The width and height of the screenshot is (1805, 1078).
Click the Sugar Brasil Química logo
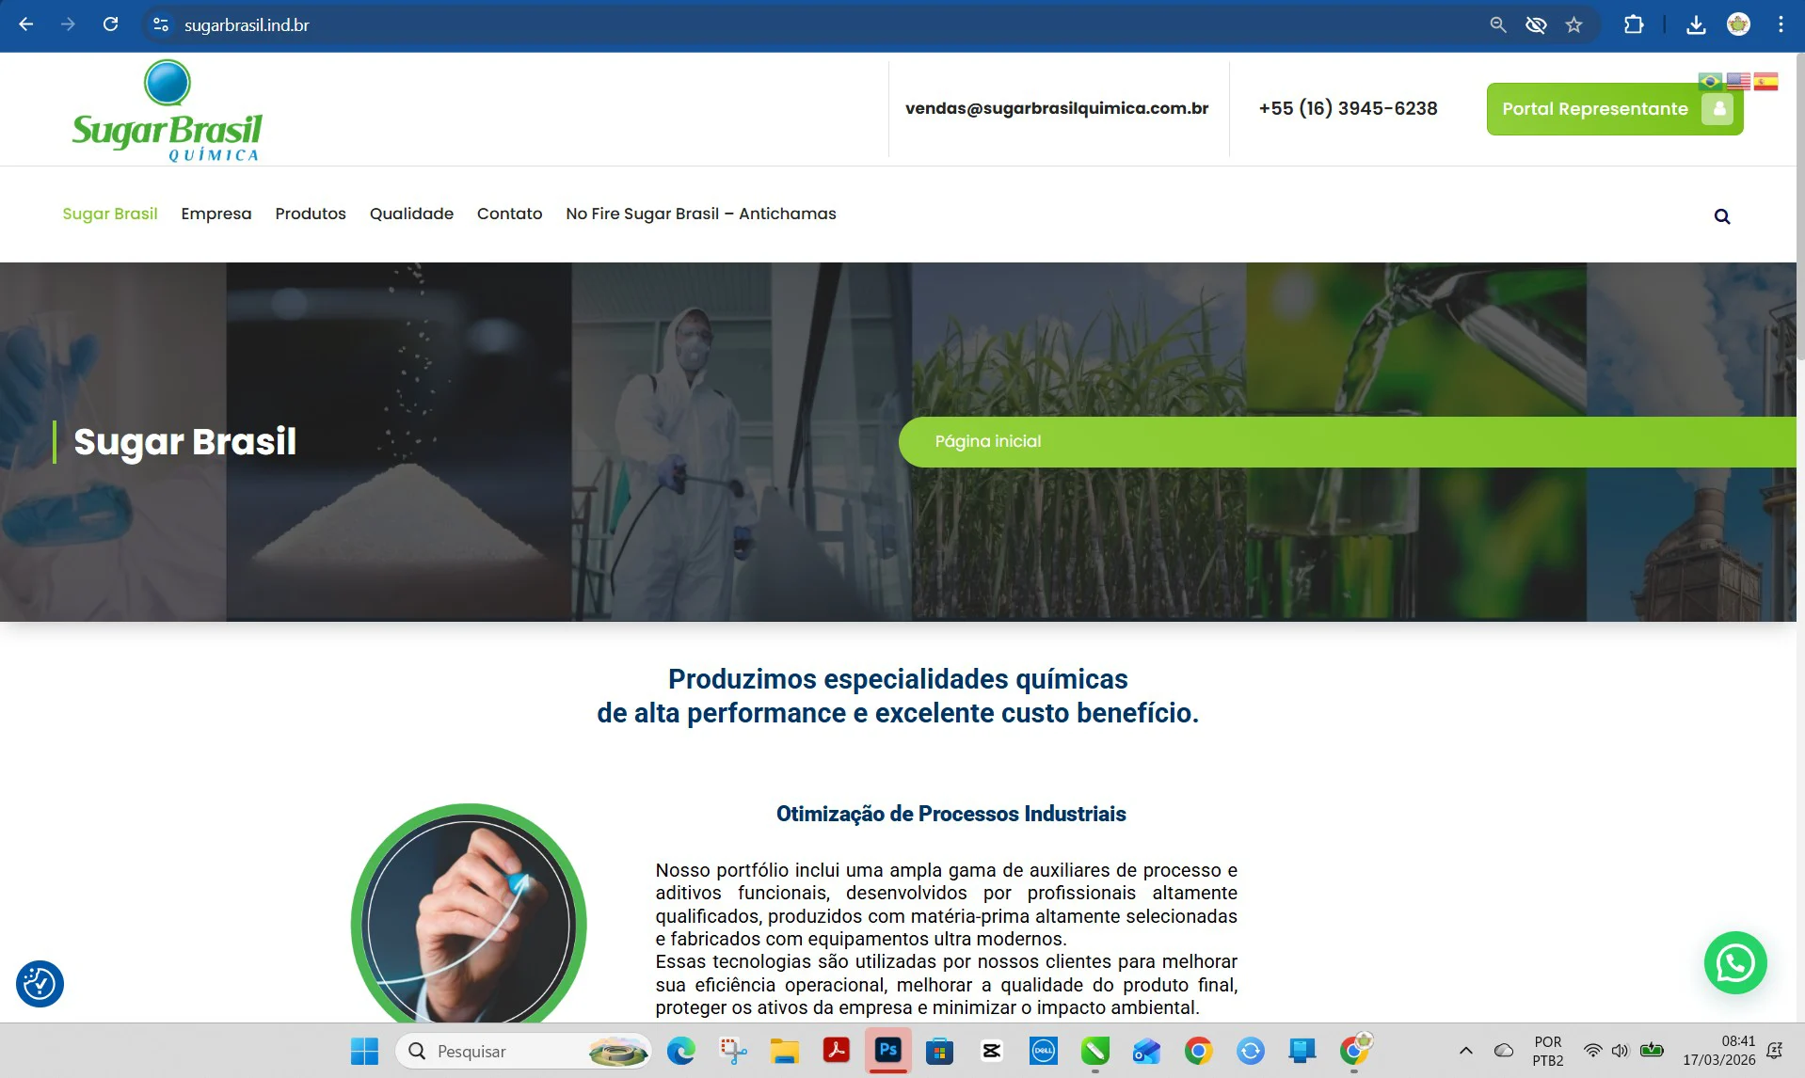[x=168, y=111]
